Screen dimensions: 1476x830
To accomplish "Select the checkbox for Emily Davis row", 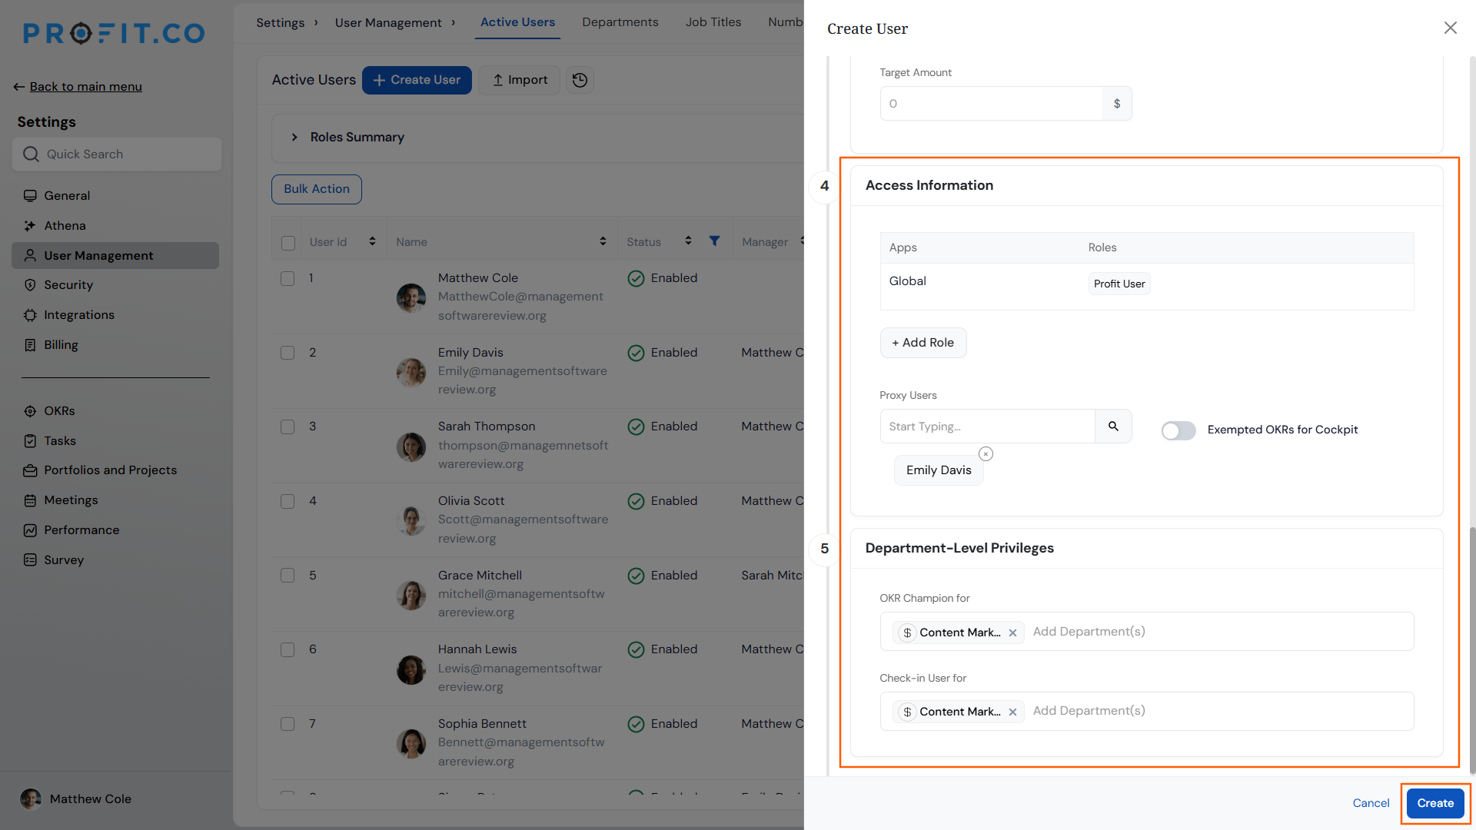I will (x=288, y=354).
